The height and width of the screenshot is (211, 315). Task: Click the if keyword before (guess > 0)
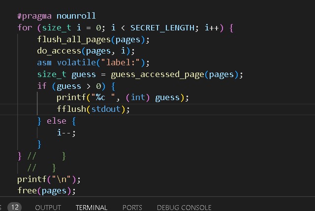(41, 86)
